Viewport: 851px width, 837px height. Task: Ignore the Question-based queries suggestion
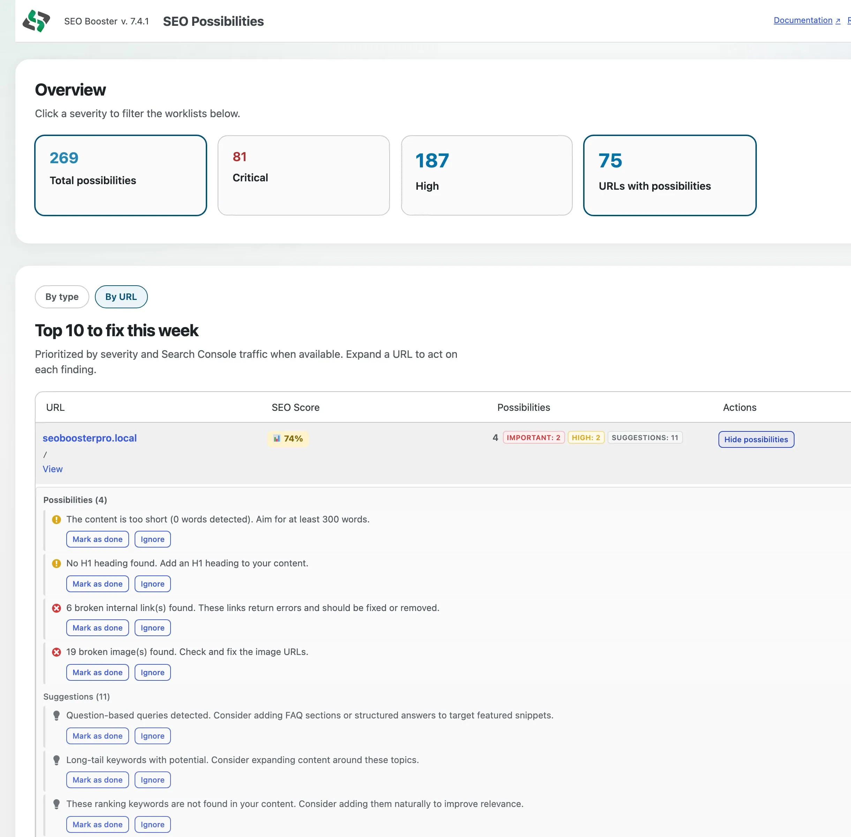click(x=152, y=736)
